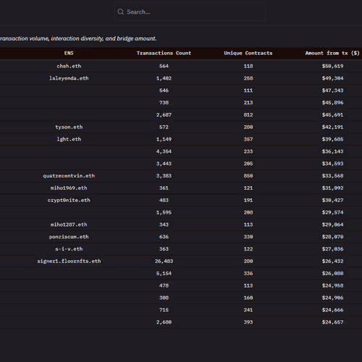Click the $24,666 amount value
This screenshot has height=362, width=362.
point(332,310)
